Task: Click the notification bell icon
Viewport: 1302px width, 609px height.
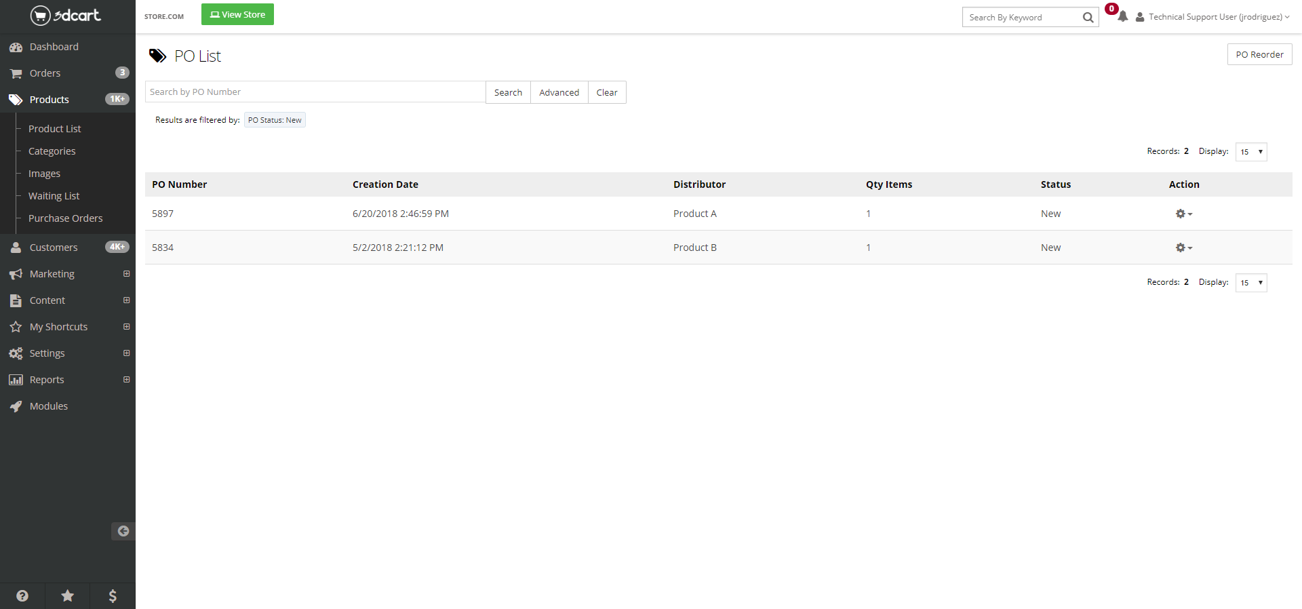Action: (x=1123, y=16)
